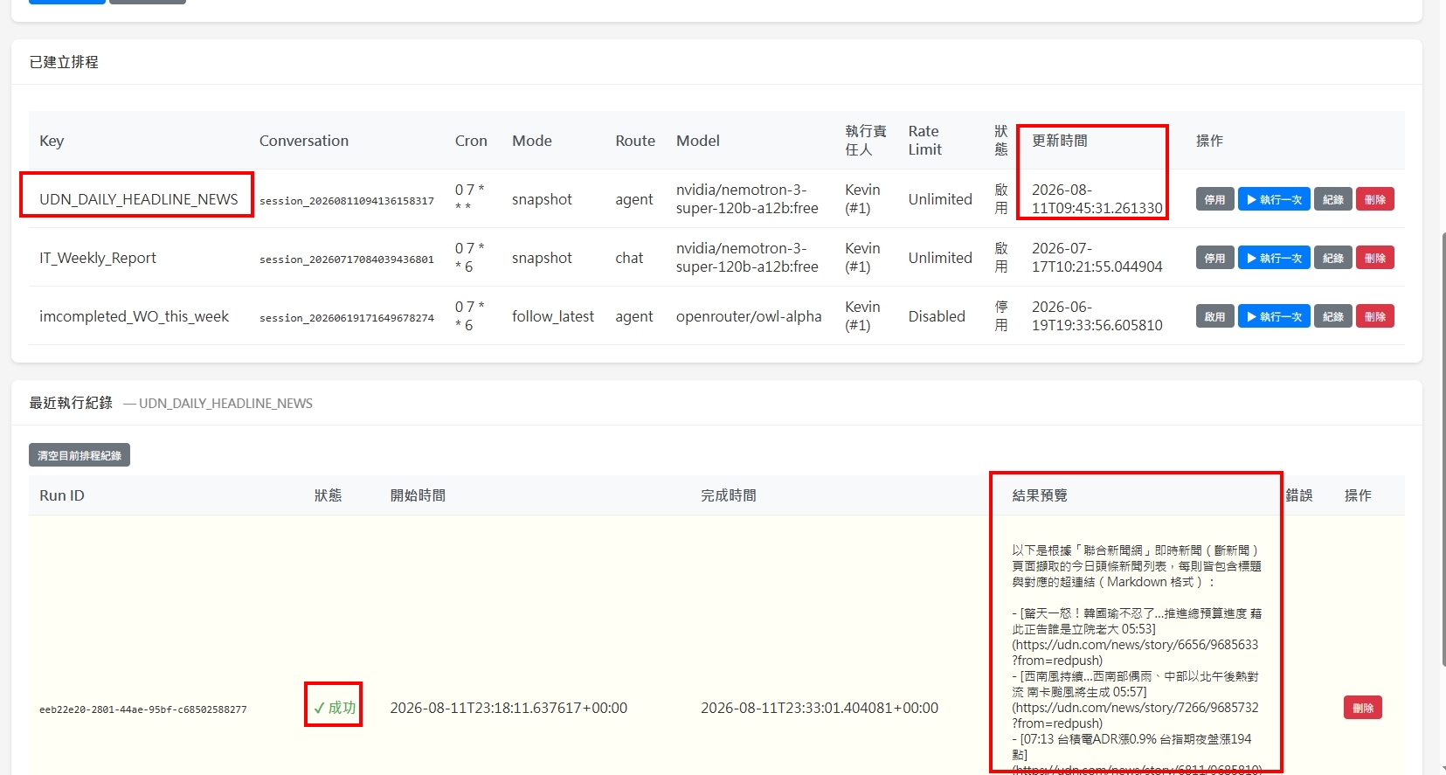Screen dimensions: 1446x775
Task: Click the openrouter/owl-alpha model cell
Action: coord(749,316)
